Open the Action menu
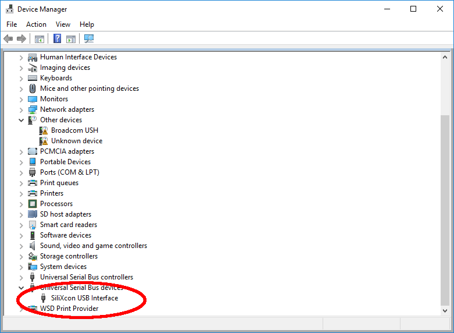Screen dimensions: 454x333 pos(36,24)
